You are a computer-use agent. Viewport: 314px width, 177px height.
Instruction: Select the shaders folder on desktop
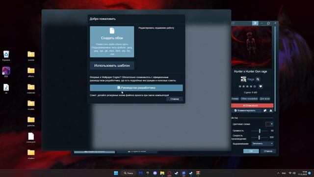(31, 154)
